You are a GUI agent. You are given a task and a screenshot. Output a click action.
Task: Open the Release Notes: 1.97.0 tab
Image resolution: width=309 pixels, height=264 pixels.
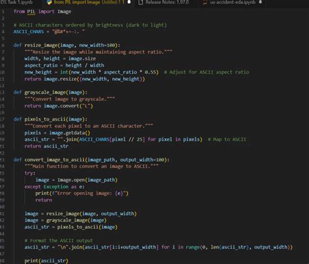167,3
